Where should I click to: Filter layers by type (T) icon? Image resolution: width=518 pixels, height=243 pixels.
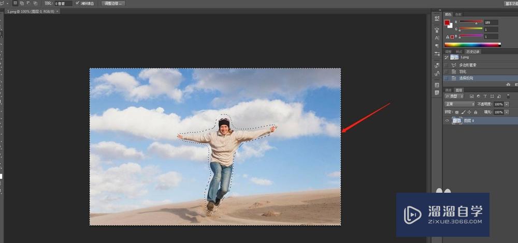pos(485,96)
